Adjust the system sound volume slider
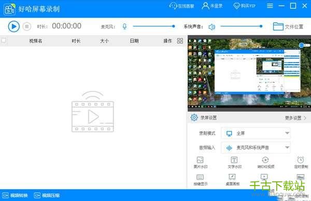The width and height of the screenshot is (311, 201). pos(242,26)
